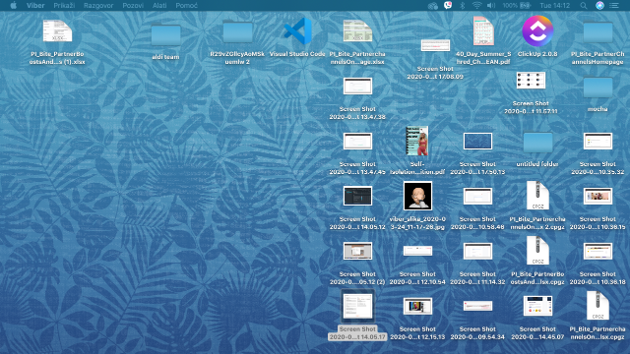Open the Bluetooth menu bar icon
This screenshot has height=354, width=630.
tap(462, 5)
